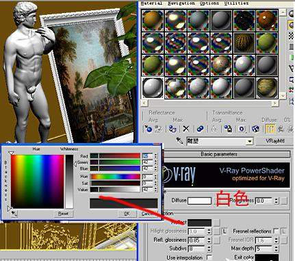Image resolution: width=295 pixels, height=261 pixels.
Task: Click the Go to Parent icon
Action: [281, 129]
